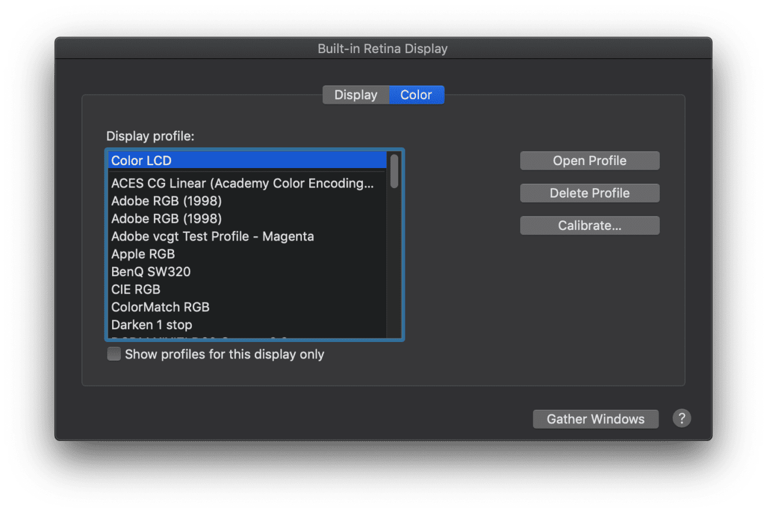Click the Open Profile button

(589, 160)
